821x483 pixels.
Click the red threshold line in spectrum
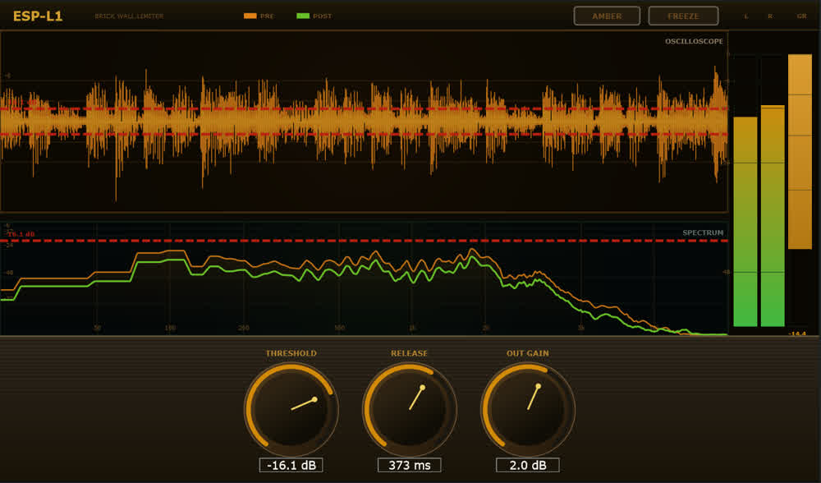coord(364,241)
